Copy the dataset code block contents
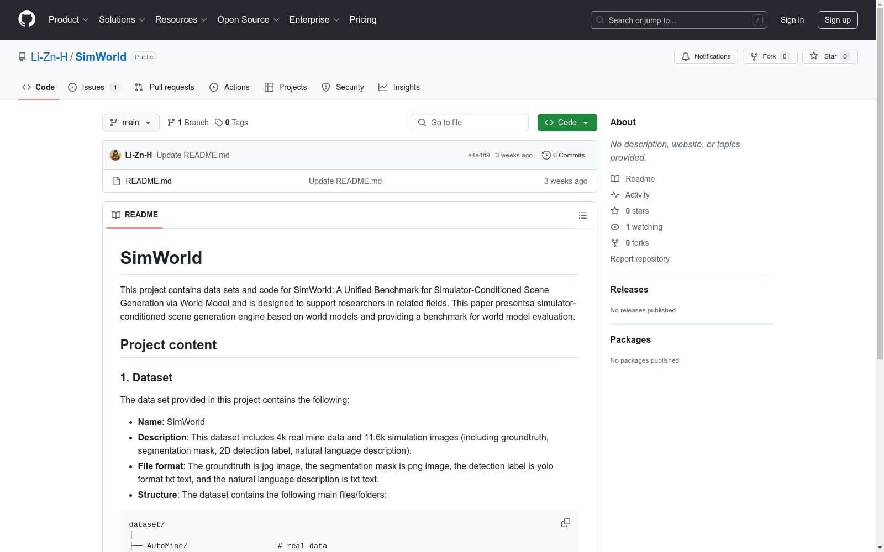 click(565, 523)
